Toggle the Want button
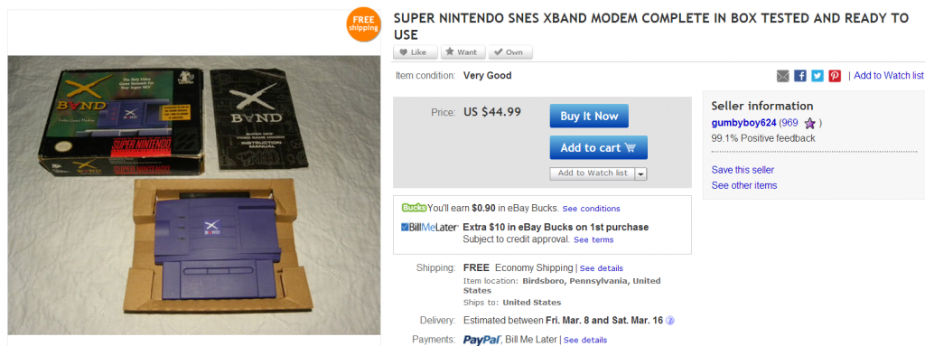 [x=463, y=52]
